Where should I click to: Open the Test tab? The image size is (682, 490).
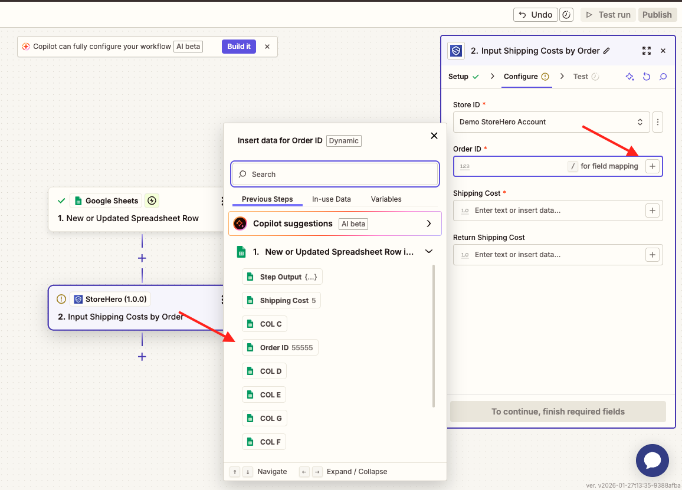[581, 77]
